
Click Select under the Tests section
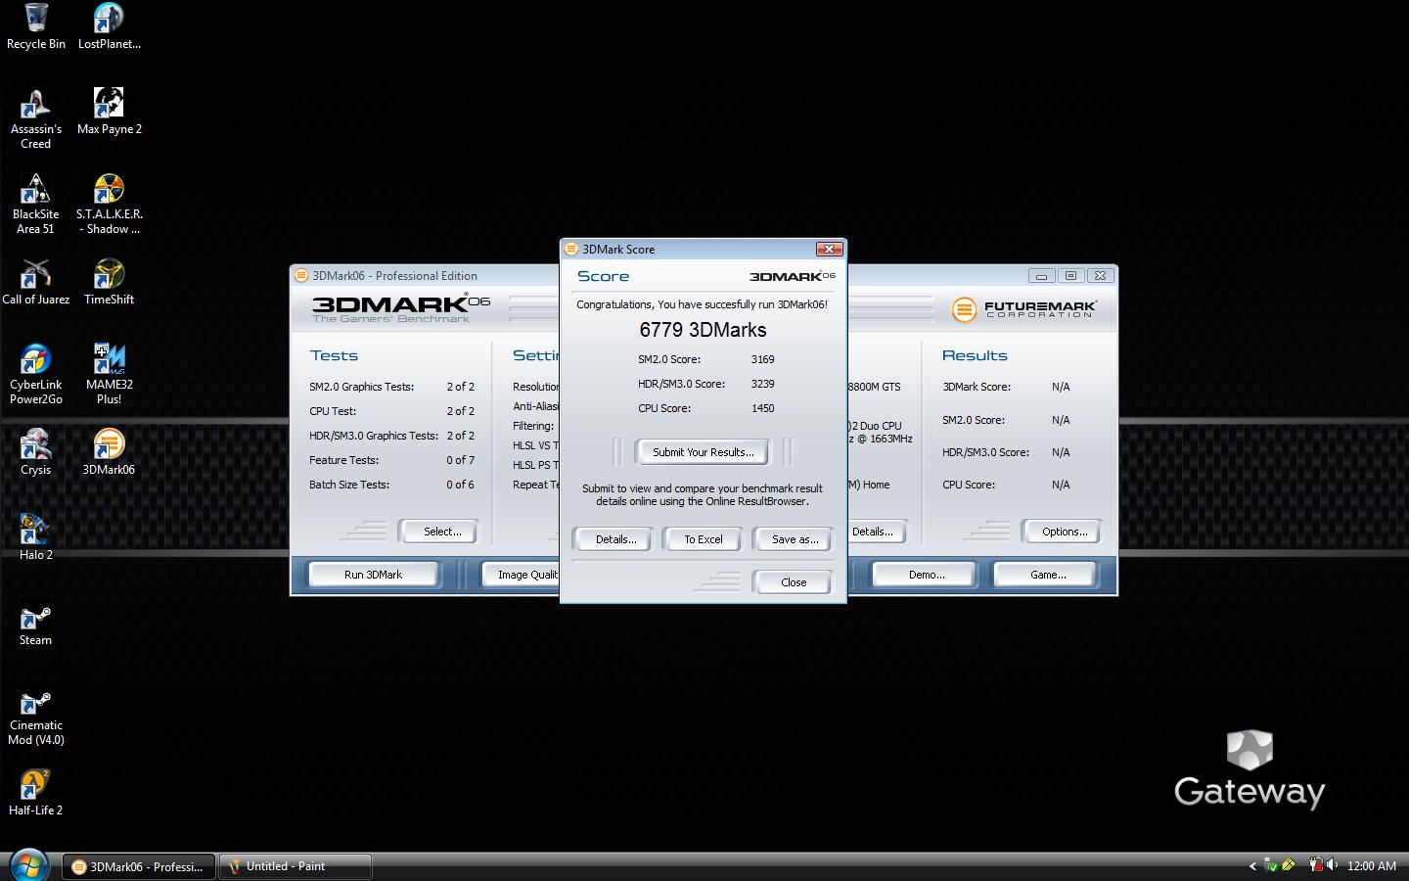pyautogui.click(x=441, y=532)
